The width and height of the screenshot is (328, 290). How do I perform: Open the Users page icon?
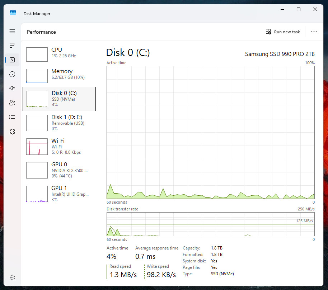tap(12, 103)
